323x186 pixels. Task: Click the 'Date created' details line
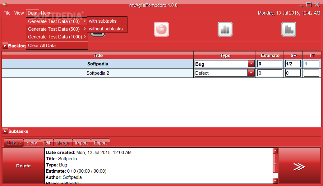(89, 153)
